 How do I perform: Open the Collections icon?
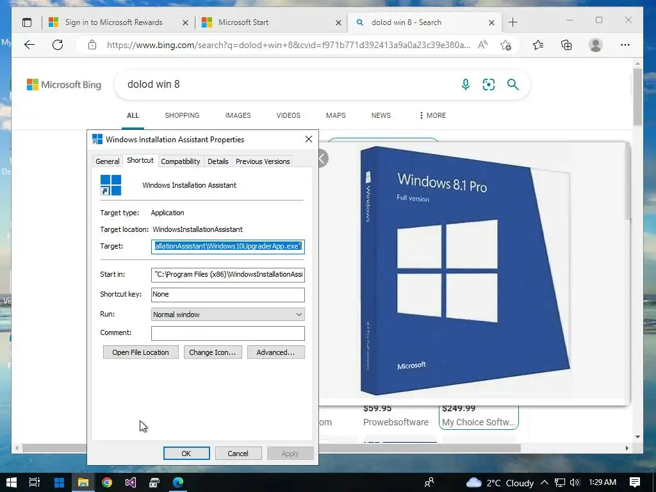click(x=566, y=45)
